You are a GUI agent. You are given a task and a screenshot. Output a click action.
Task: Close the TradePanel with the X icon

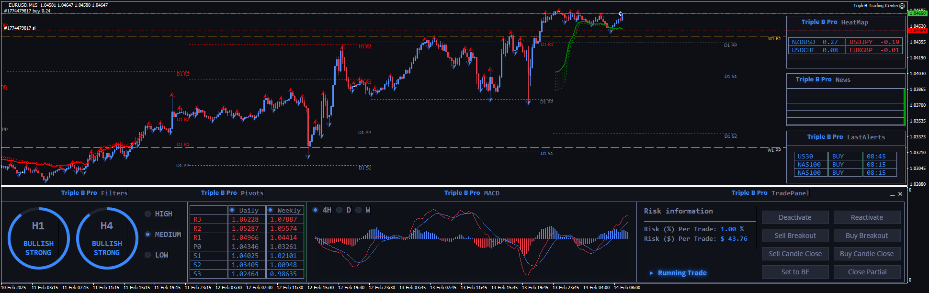pos(900,194)
